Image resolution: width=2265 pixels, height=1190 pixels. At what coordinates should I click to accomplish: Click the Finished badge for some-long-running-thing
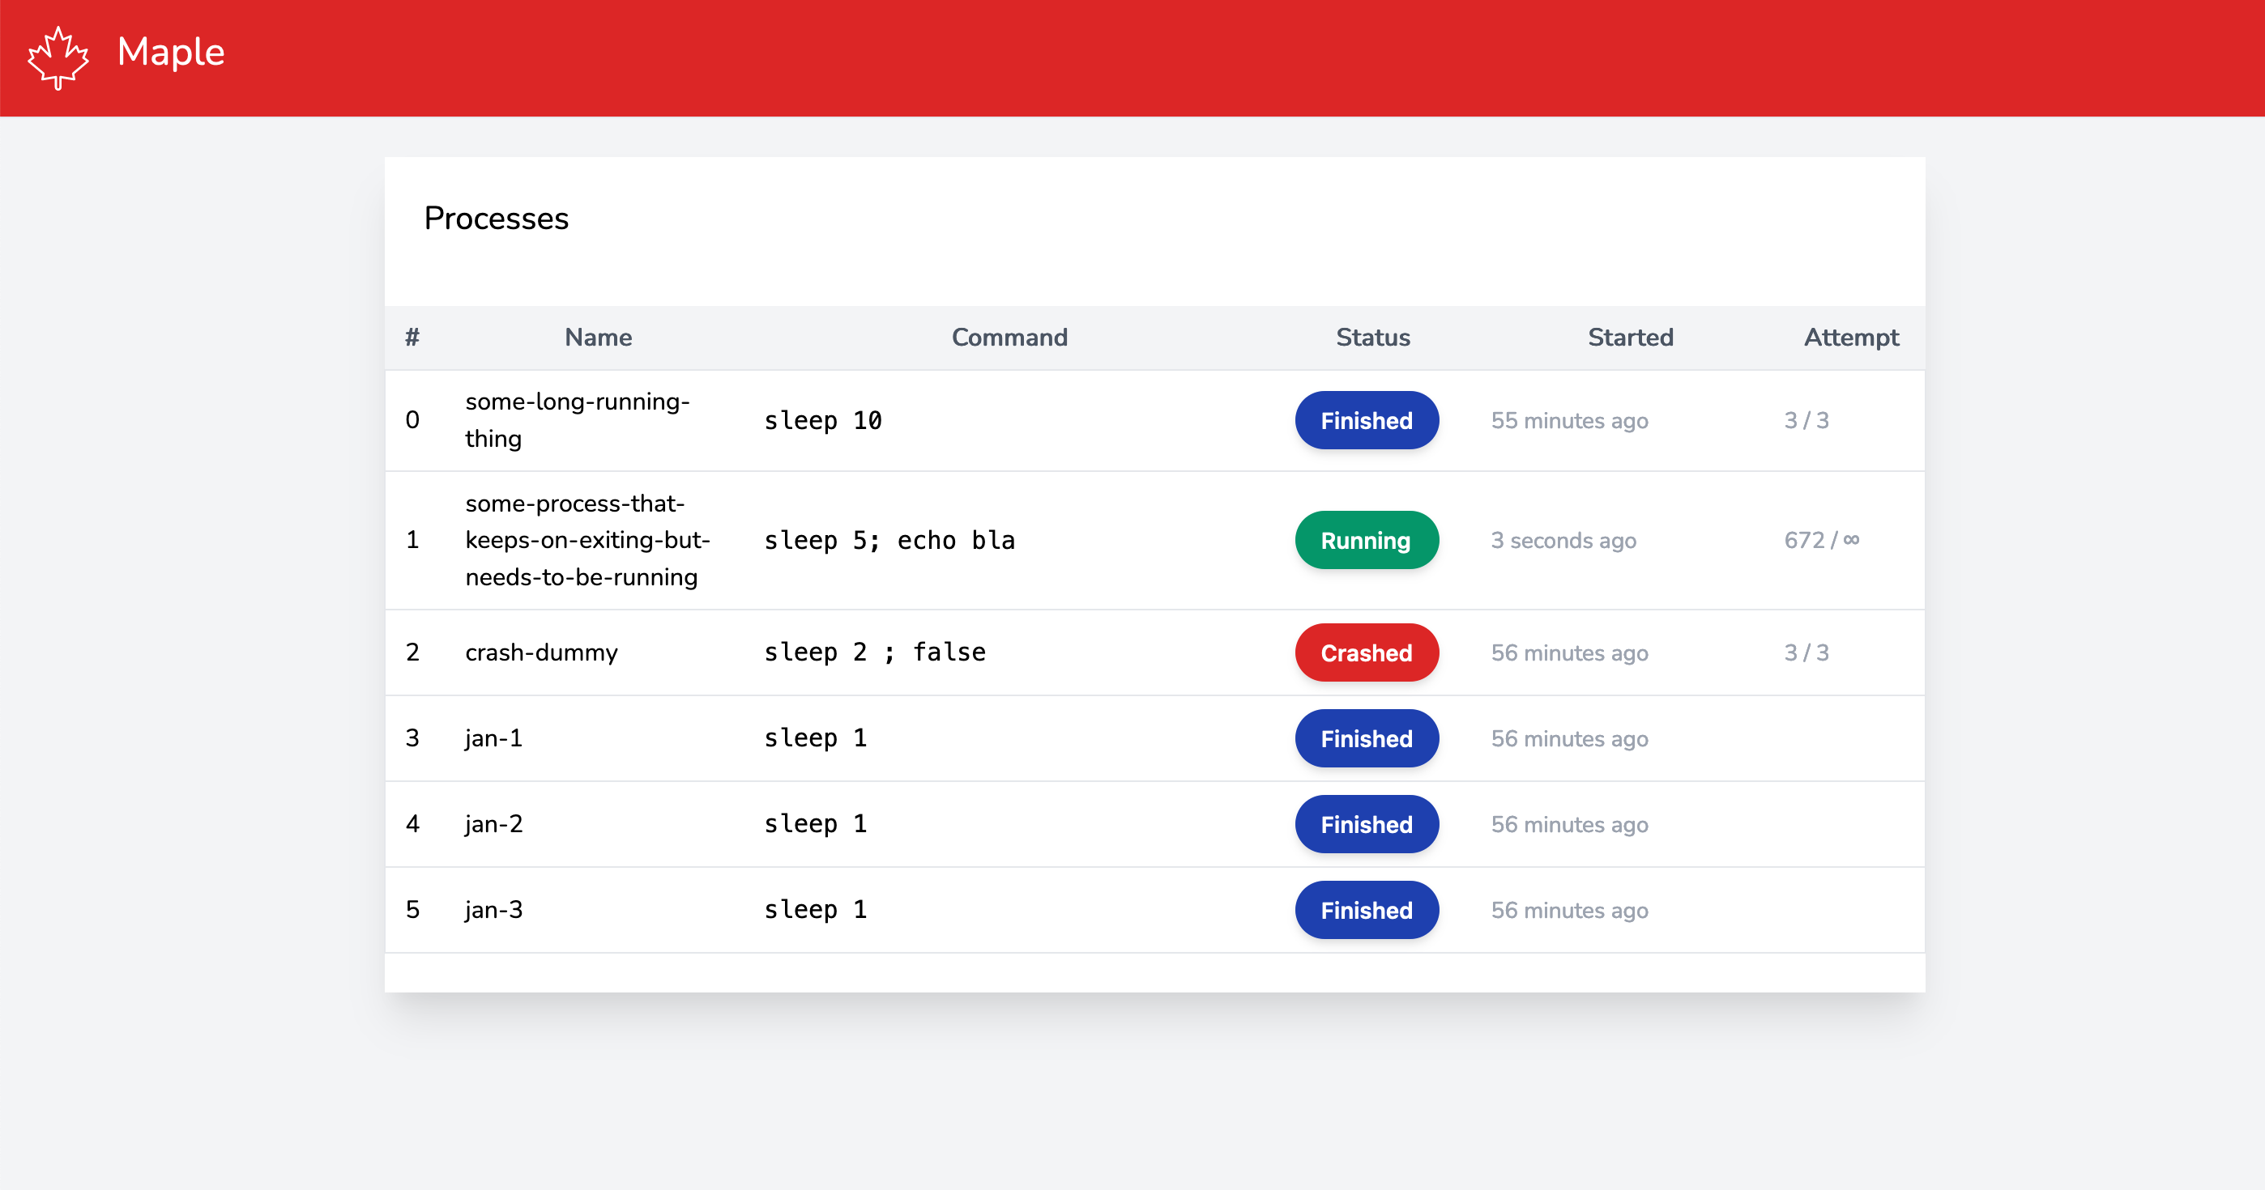(1366, 420)
